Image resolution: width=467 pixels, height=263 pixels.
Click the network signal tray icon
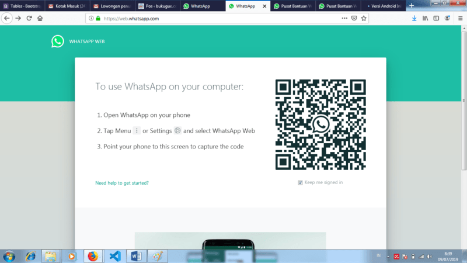421,257
